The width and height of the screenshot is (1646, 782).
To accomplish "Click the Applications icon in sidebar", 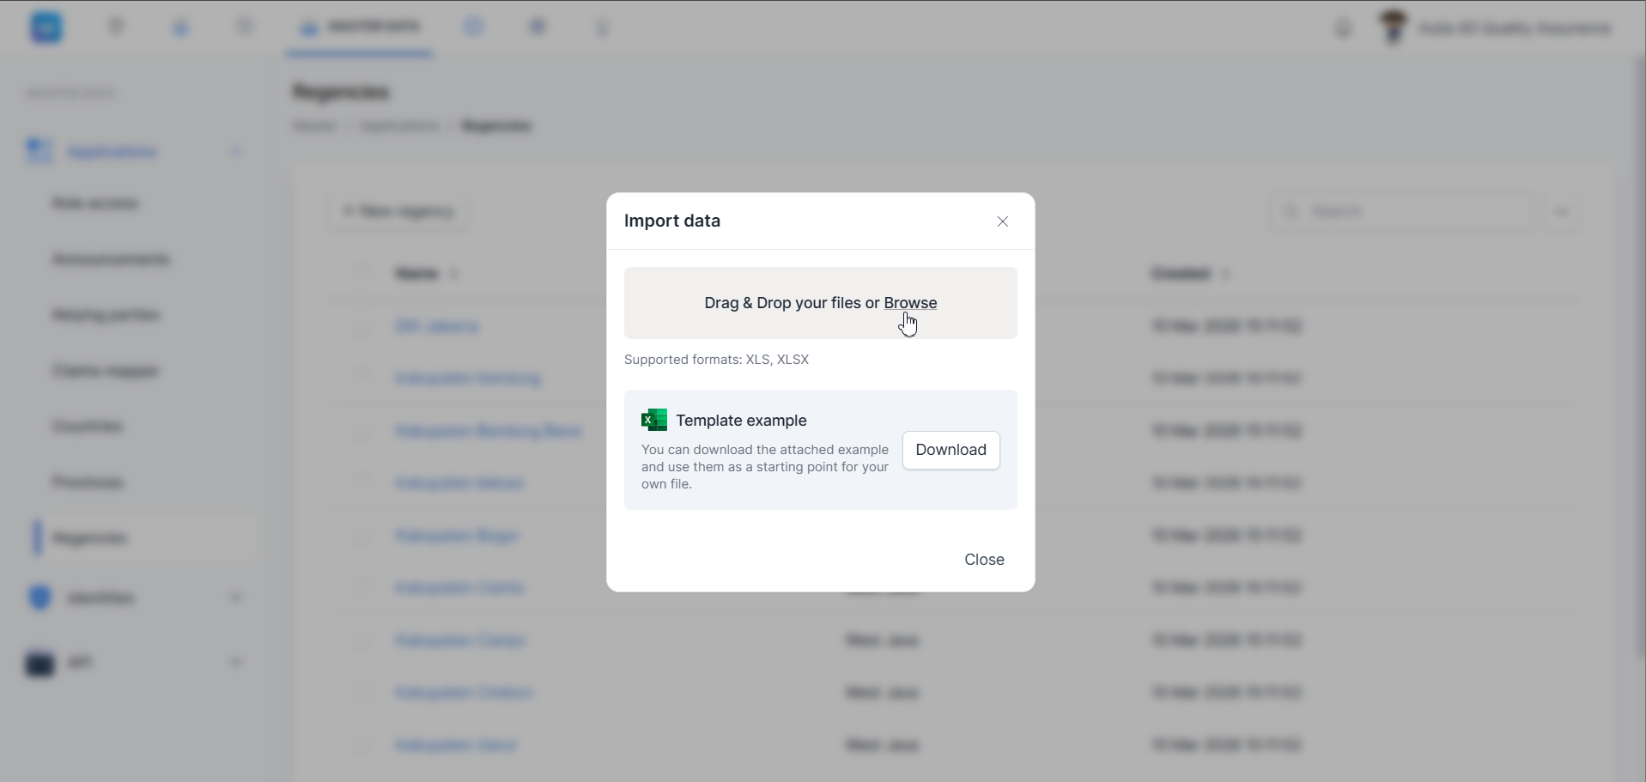I will 39,151.
